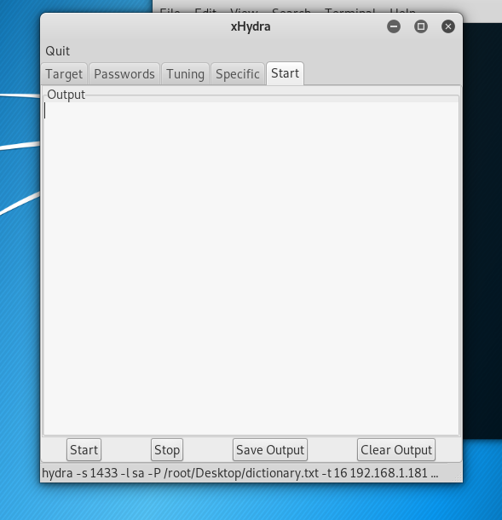502x520 pixels.
Task: Open the Quit menu in xHydra
Action: click(57, 51)
